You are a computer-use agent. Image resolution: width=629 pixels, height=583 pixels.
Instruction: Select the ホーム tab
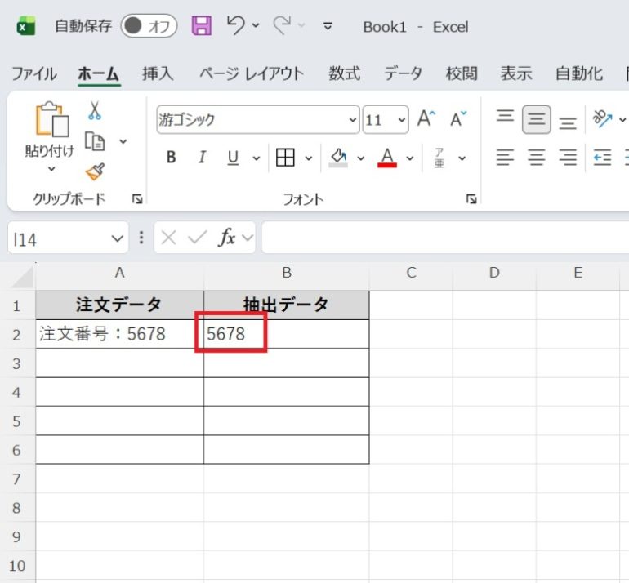(x=99, y=73)
